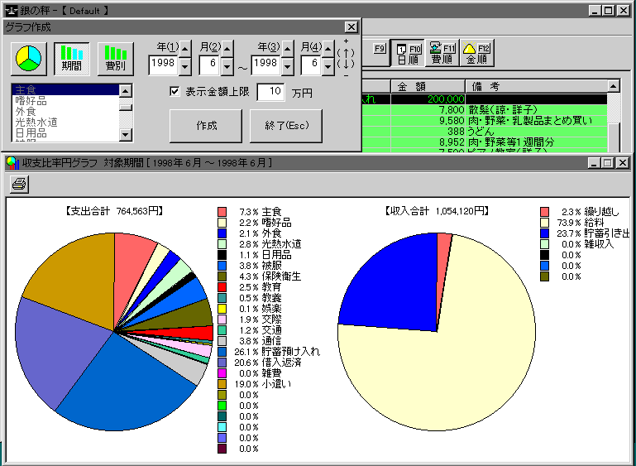Screen dimensions: 636x466
Task: Print the graph with the printer icon
Action: point(19,185)
